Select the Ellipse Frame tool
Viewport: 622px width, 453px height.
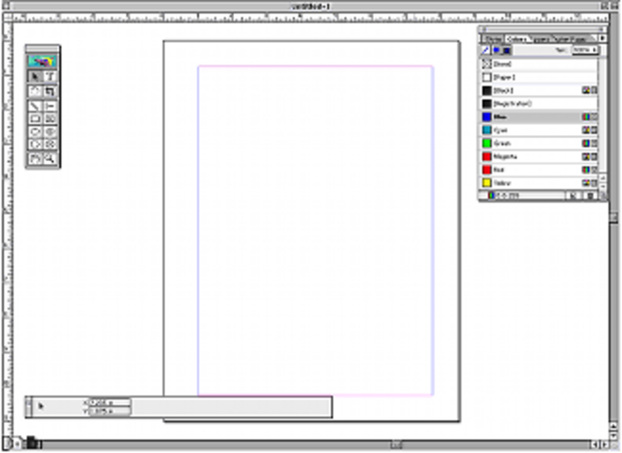[50, 131]
